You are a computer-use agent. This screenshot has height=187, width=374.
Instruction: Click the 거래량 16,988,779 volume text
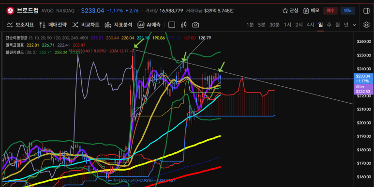tap(164, 11)
